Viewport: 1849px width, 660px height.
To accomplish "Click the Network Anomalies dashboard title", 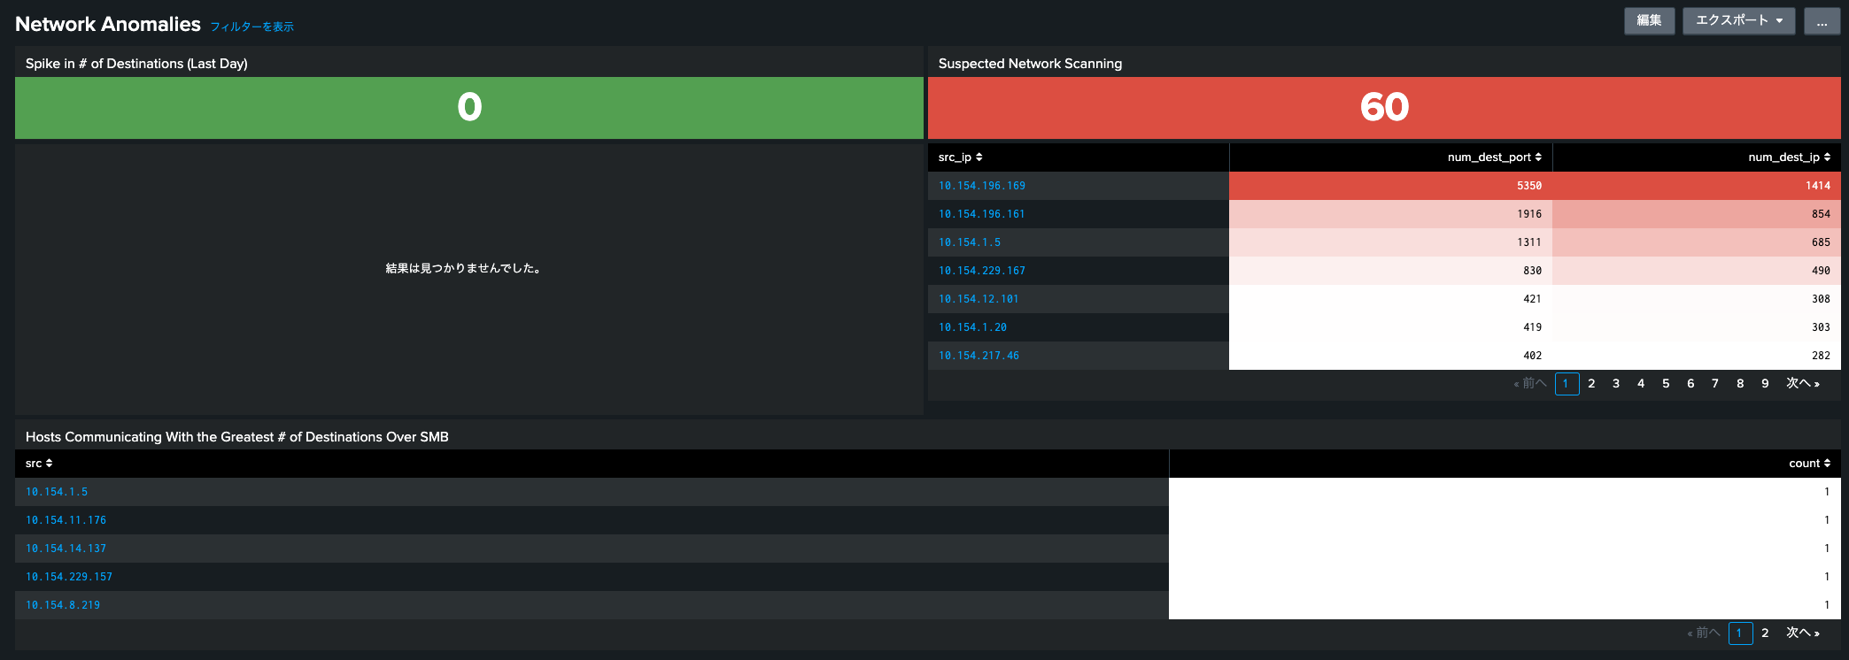I will click(x=108, y=24).
